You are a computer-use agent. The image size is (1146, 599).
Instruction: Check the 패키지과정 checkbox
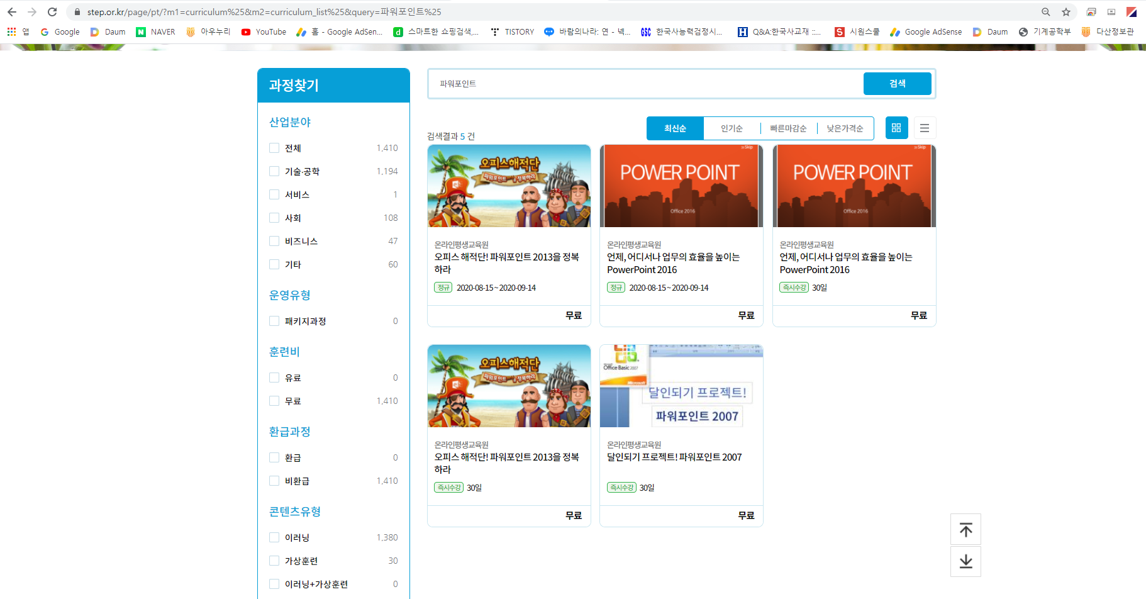274,321
